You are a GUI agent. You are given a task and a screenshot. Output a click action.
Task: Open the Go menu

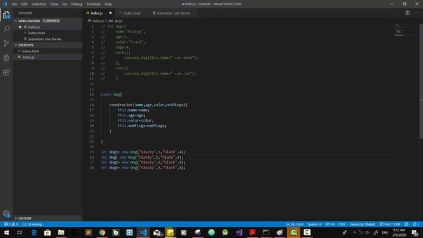65,4
